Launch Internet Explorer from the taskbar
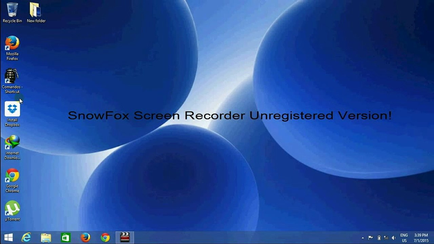Viewport: 434px width, 244px height. (26, 238)
